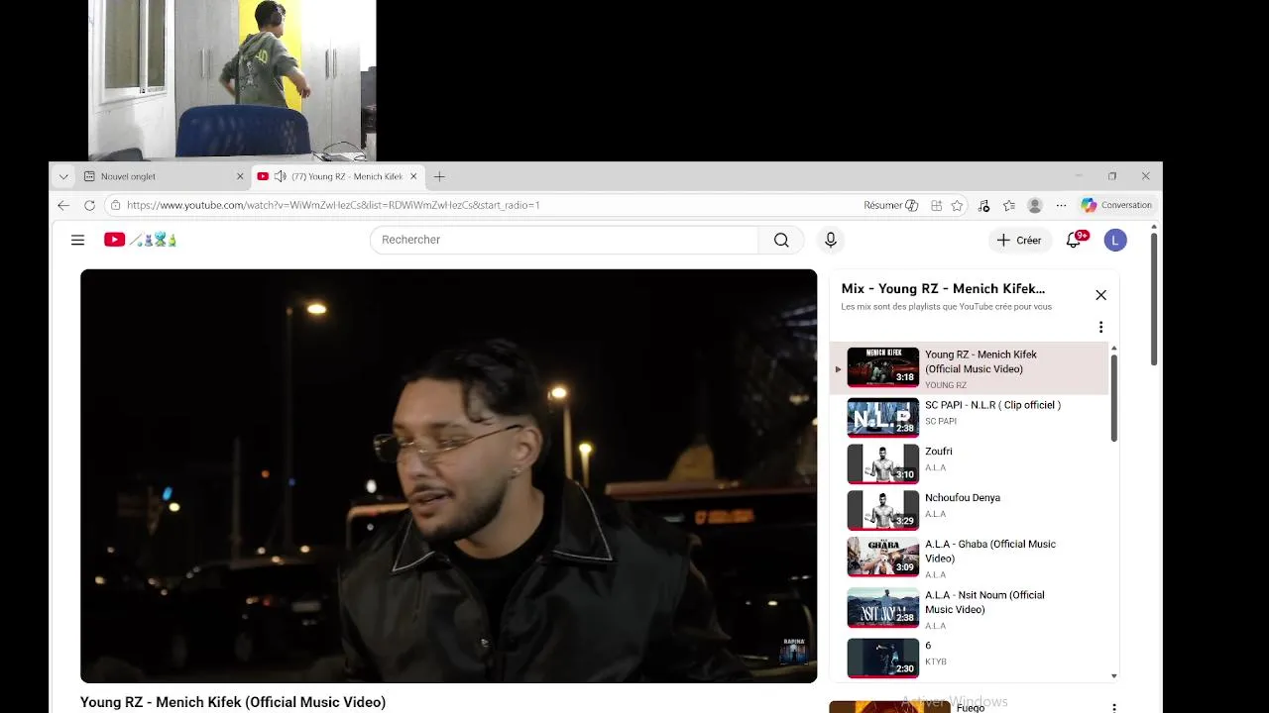
Task: Add page to favorites with star icon
Action: 957,205
